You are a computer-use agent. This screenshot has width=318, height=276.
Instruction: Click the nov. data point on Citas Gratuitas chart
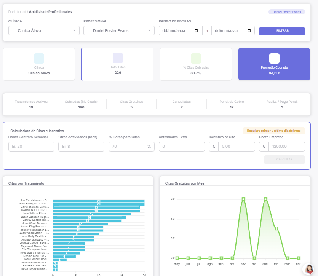(243, 199)
